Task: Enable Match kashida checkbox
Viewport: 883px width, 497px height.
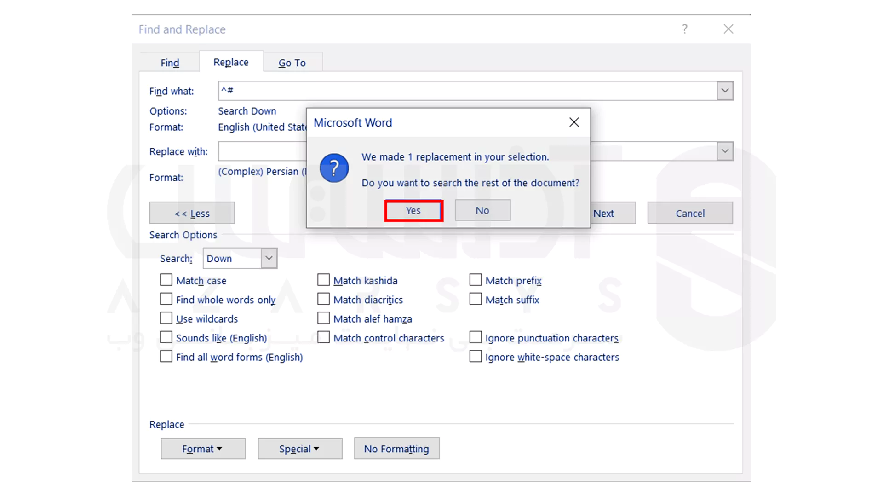Action: 323,280
